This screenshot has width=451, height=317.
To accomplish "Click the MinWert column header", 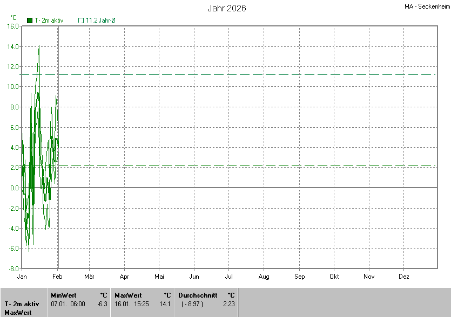I will pyautogui.click(x=63, y=295).
